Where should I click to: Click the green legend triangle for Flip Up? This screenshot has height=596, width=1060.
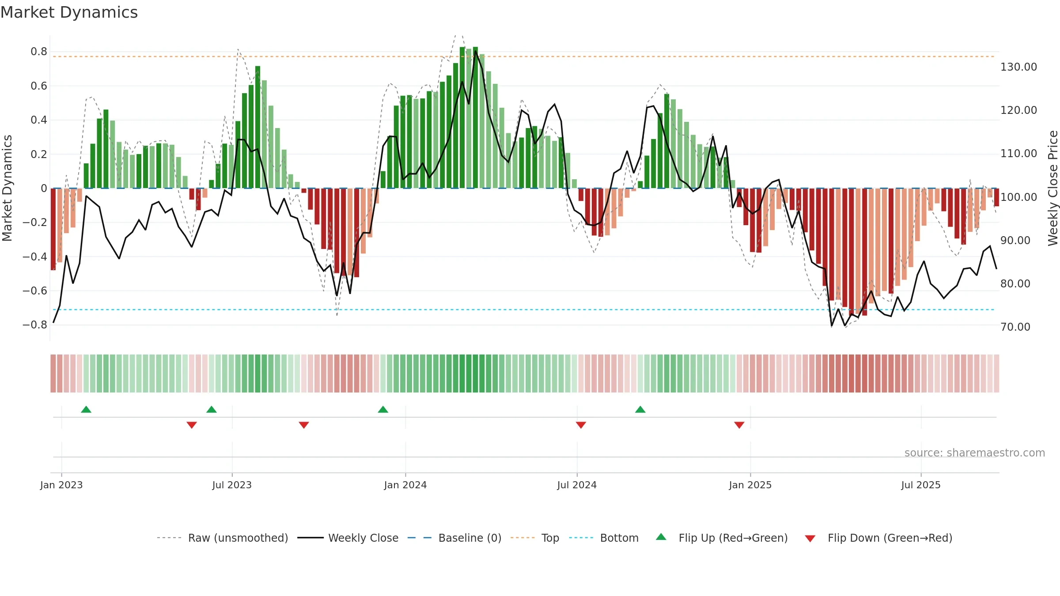click(x=661, y=537)
